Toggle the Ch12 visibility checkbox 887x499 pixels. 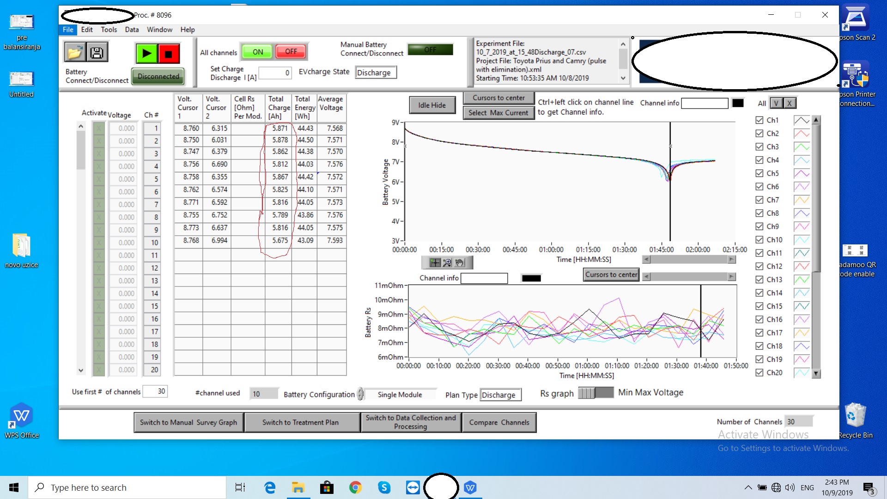(x=759, y=266)
